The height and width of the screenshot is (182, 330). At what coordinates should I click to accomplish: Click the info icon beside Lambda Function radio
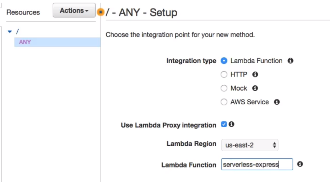(291, 61)
